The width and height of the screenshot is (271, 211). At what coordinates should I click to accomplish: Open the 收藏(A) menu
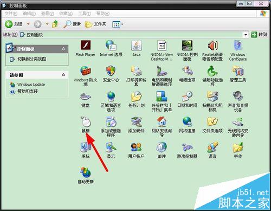(x=66, y=14)
